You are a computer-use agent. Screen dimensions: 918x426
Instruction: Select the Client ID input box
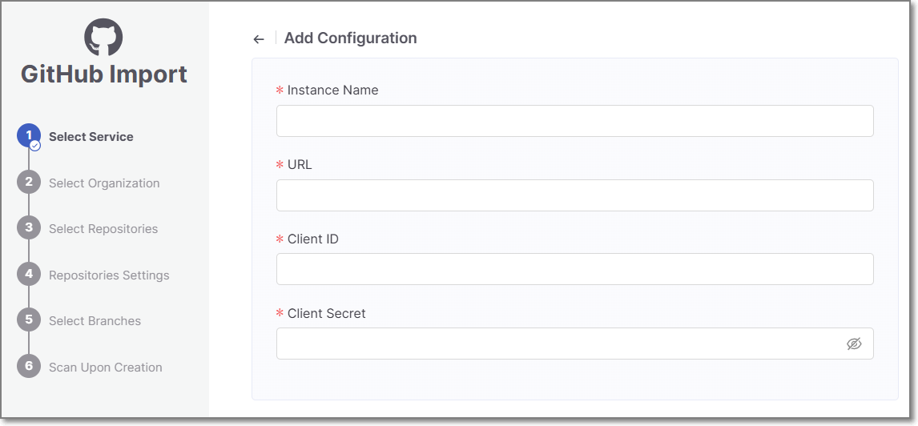click(x=574, y=269)
